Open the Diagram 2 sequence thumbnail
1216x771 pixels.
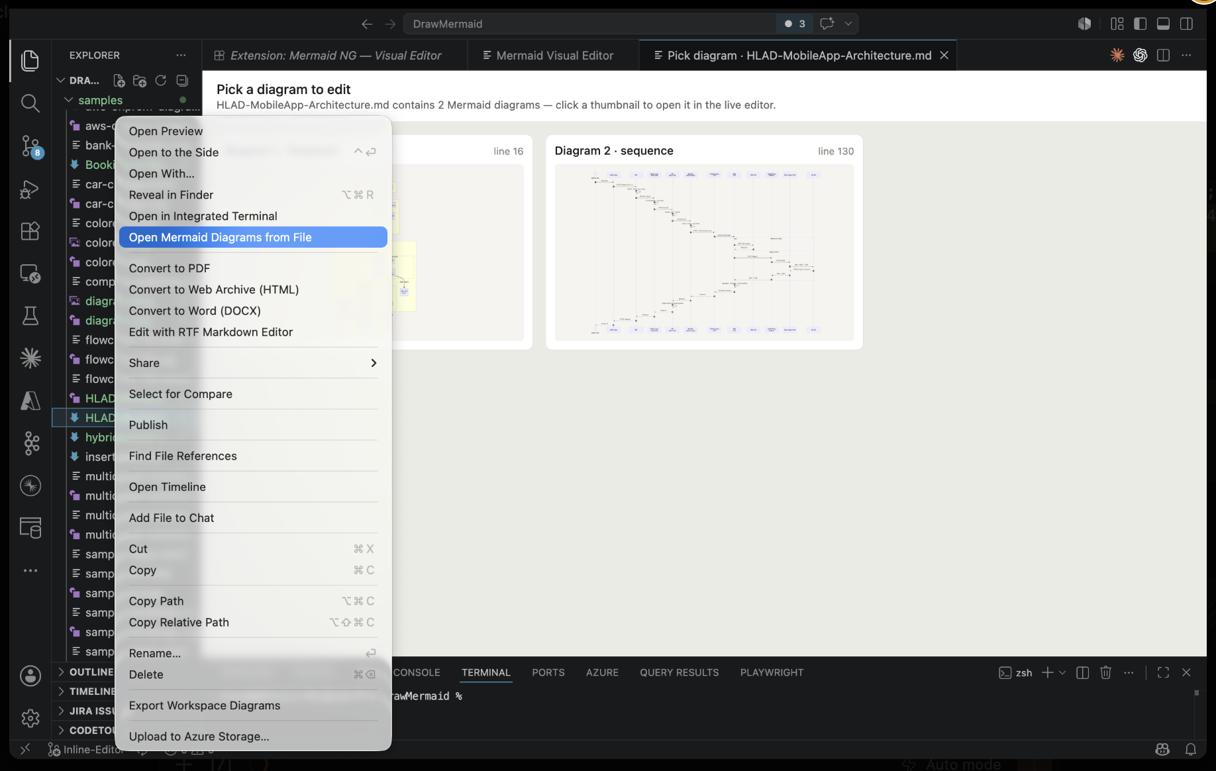coord(704,252)
